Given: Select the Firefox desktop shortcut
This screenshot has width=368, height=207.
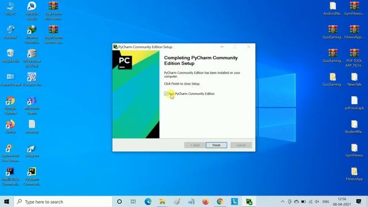Looking at the screenshot, I should [10, 126].
